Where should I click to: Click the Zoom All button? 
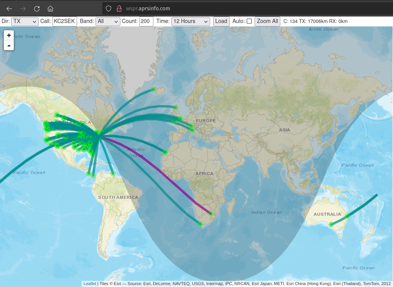(267, 21)
